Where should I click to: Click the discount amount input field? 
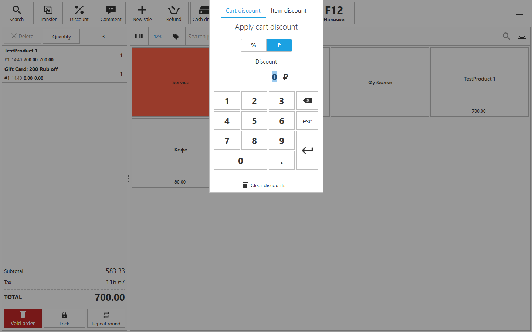pos(266,77)
